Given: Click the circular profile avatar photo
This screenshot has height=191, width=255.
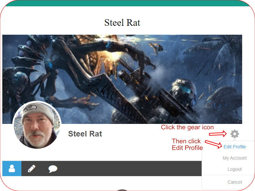Looking at the screenshot, I should tap(37, 125).
